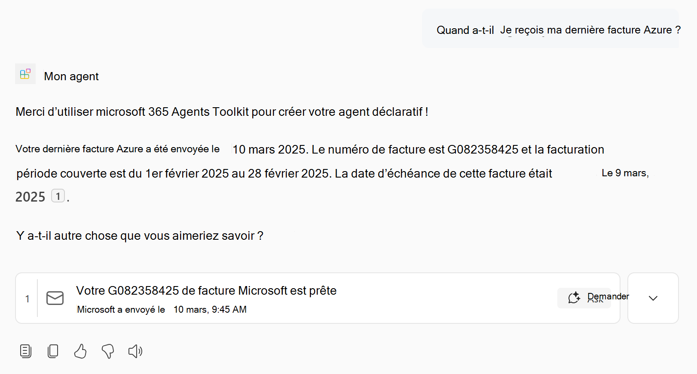This screenshot has width=697, height=374.
Task: Open the email Votre G082358425 de facture Microsoft
Action: pyautogui.click(x=206, y=290)
